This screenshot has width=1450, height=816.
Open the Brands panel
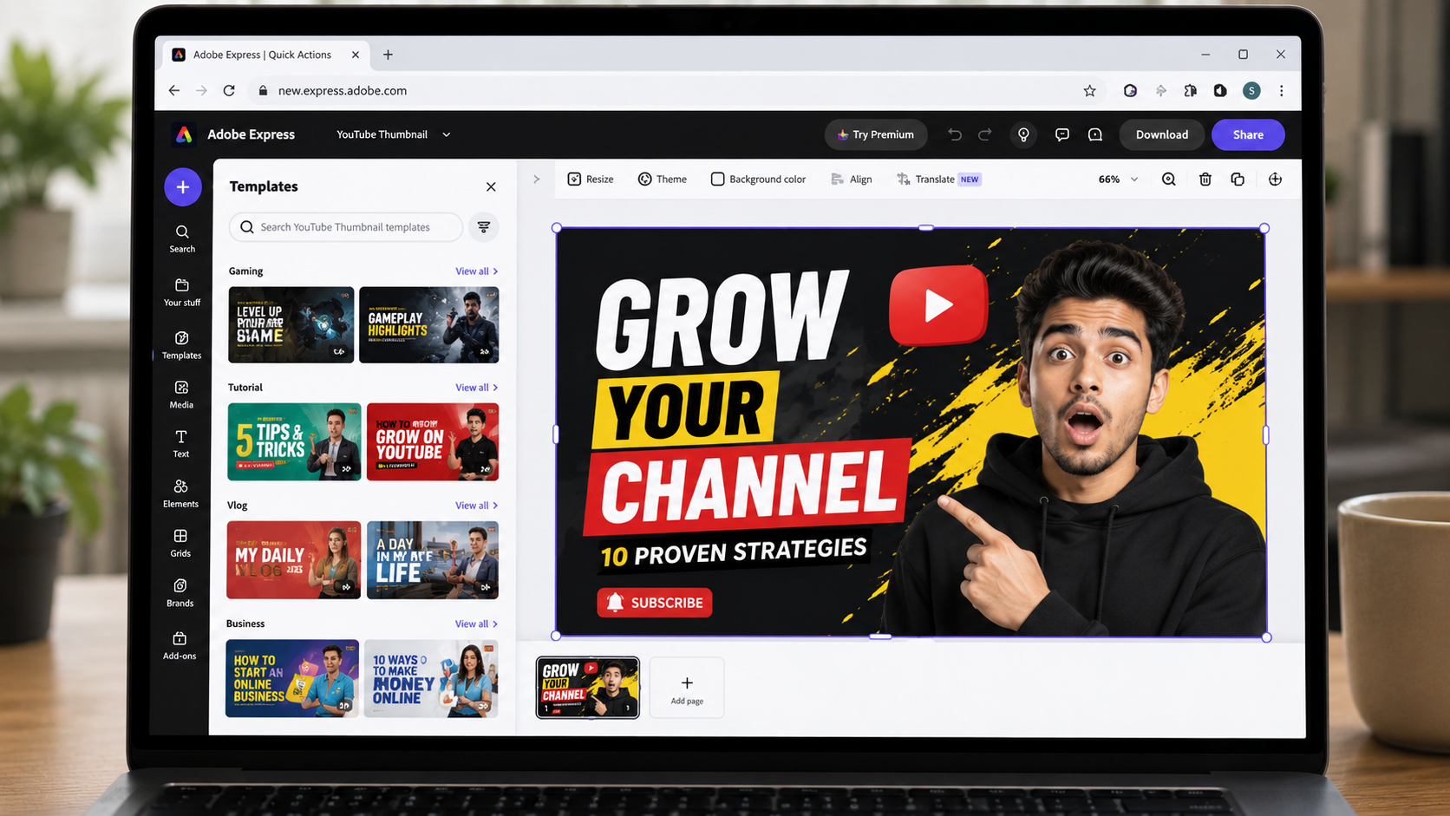(x=180, y=593)
